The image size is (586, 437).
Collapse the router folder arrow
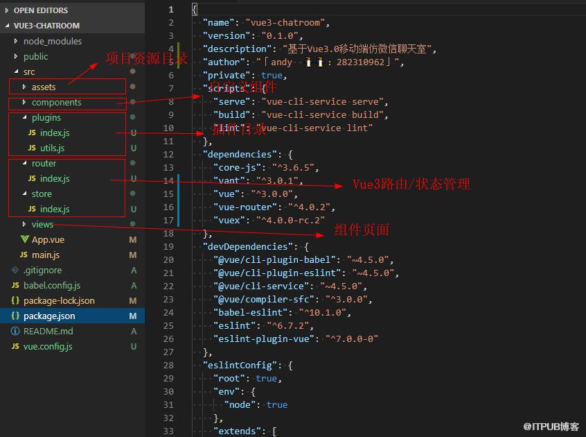click(24, 163)
